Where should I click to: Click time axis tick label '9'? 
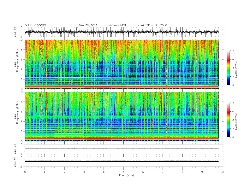coord(202,172)
